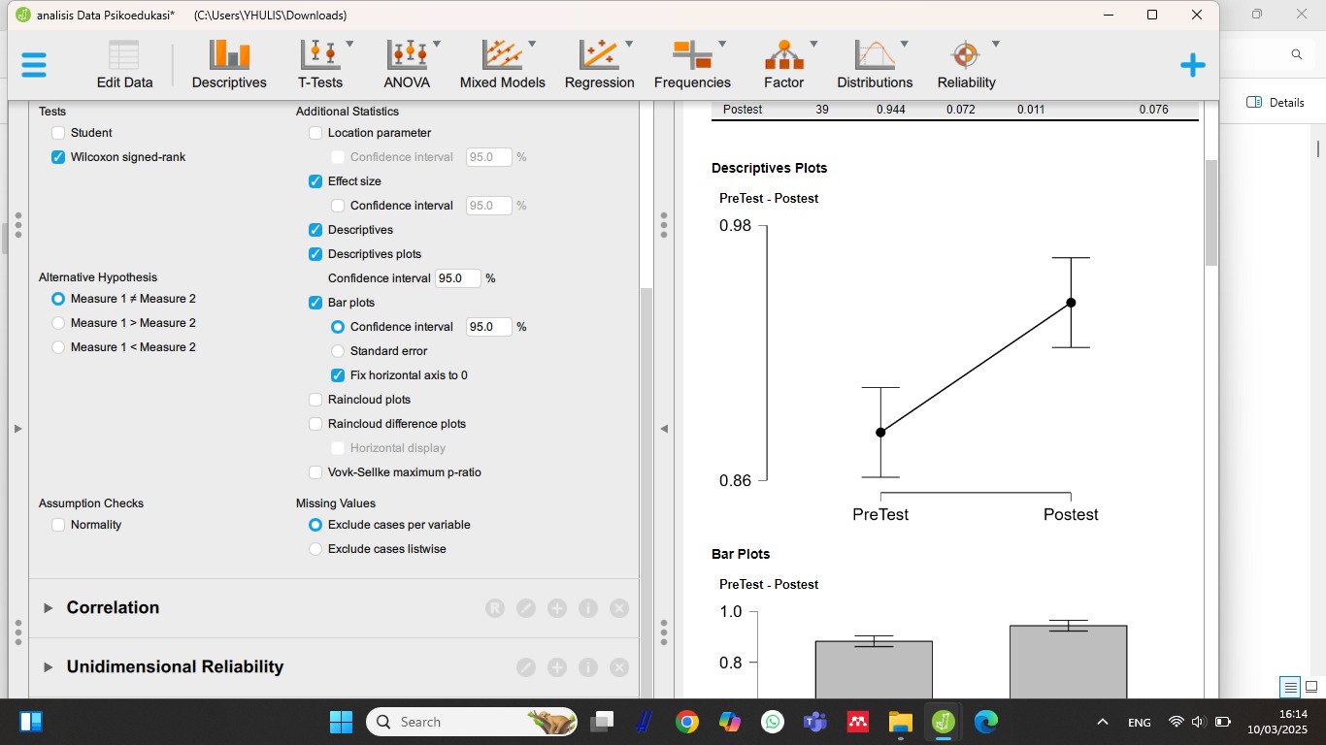Viewport: 1326px width, 745px height.
Task: Expand the Correlation analysis section
Action: pos(113,608)
